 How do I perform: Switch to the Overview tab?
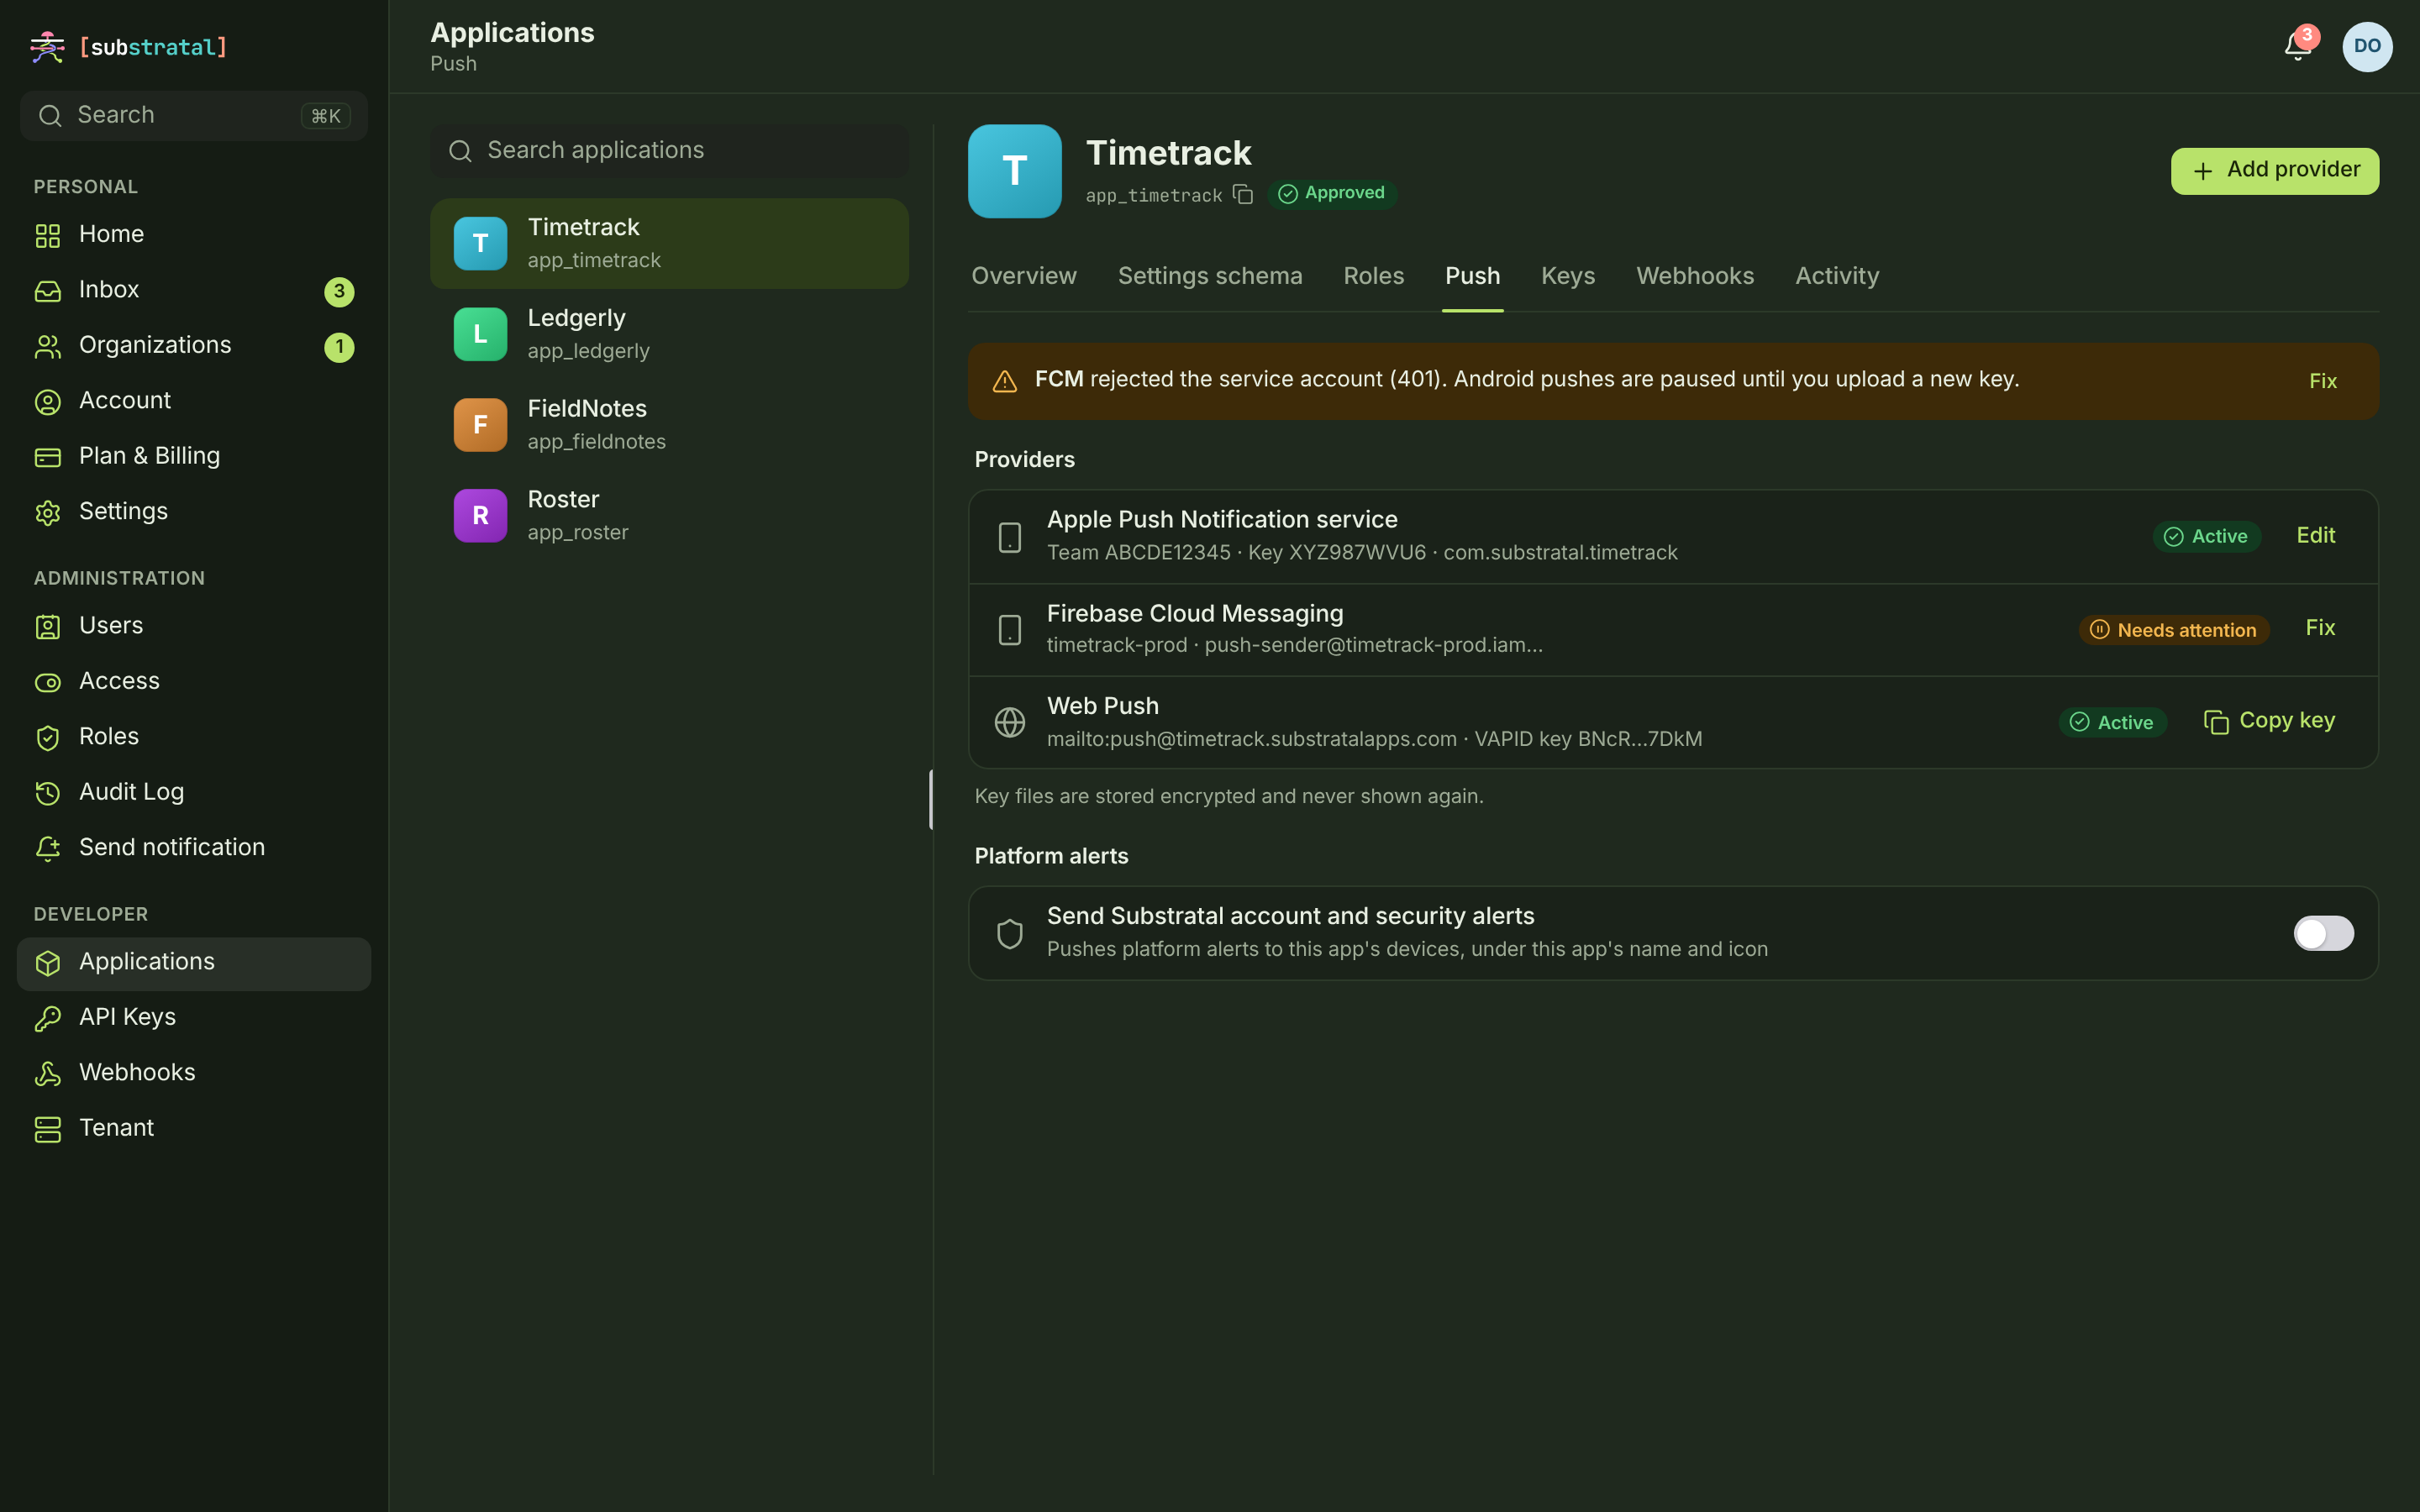tap(1023, 276)
